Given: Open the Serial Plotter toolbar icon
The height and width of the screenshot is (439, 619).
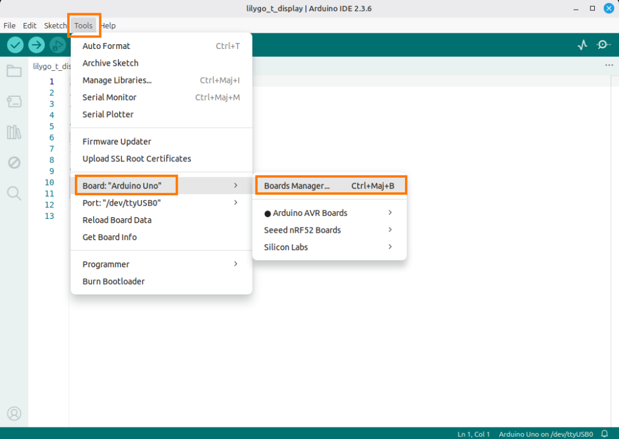Looking at the screenshot, I should point(582,45).
